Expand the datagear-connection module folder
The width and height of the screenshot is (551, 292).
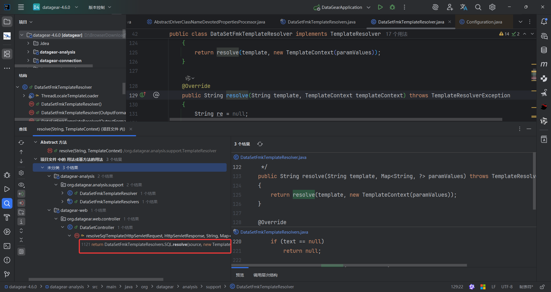28,60
